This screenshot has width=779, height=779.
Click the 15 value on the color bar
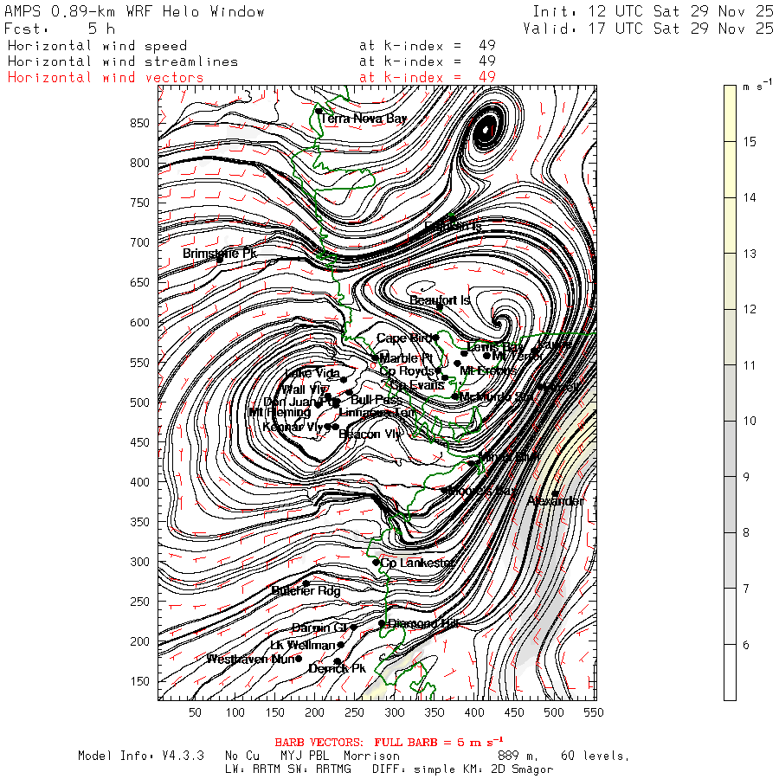(x=750, y=142)
